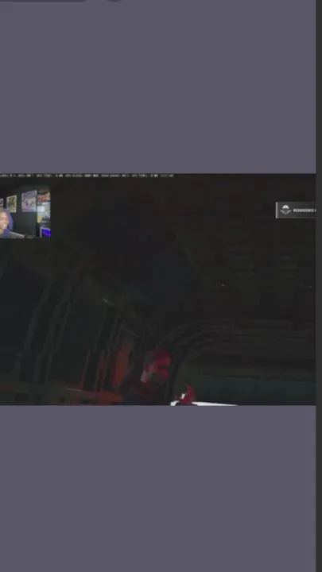The height and width of the screenshot is (572, 322).
Task: Click the white object beside the character
Action: 203,403
